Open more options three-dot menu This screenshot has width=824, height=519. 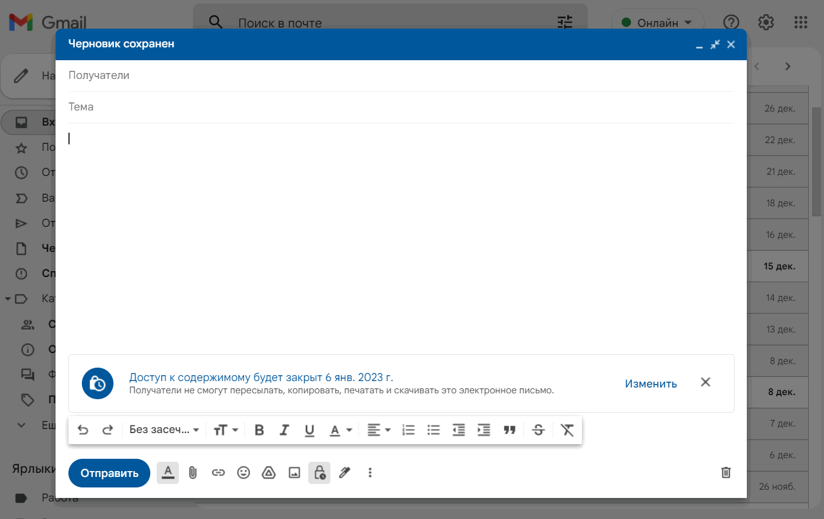click(x=370, y=473)
